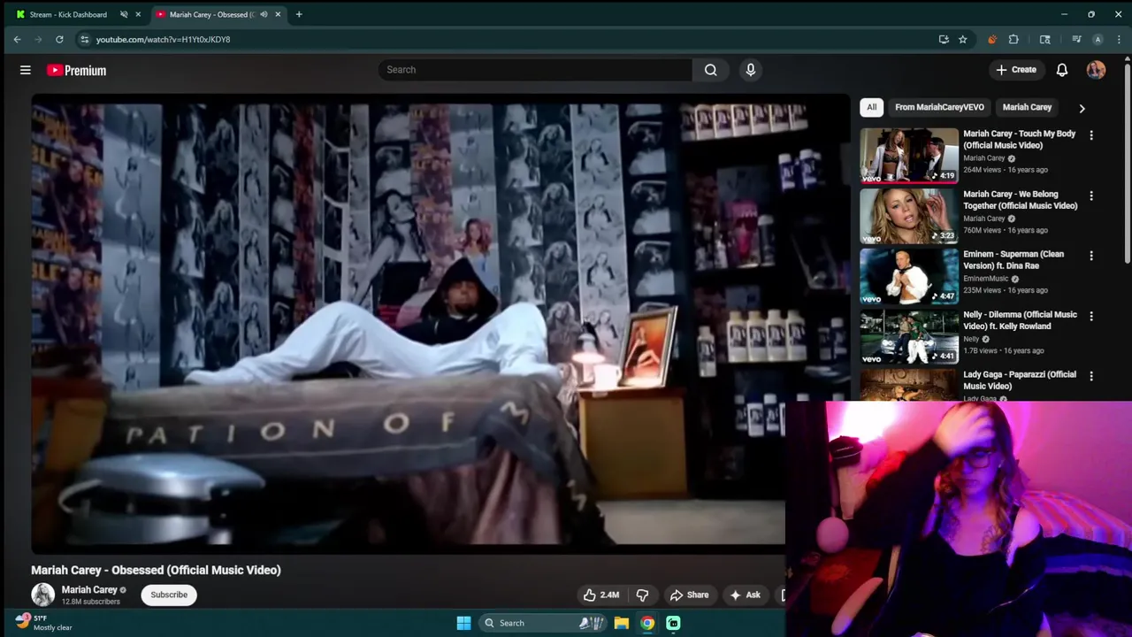Select the All filter chip
The image size is (1132, 637).
tap(872, 107)
